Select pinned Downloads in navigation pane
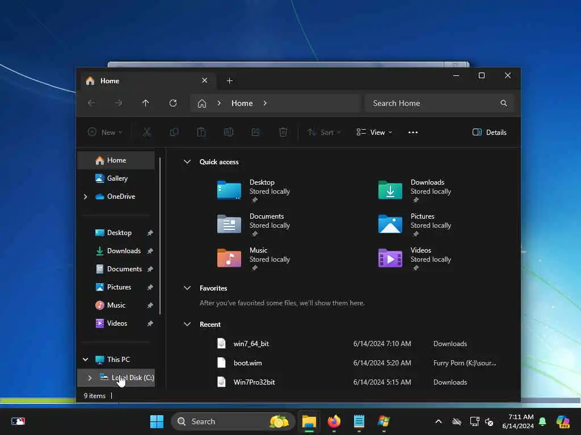The image size is (581, 435). (116, 251)
